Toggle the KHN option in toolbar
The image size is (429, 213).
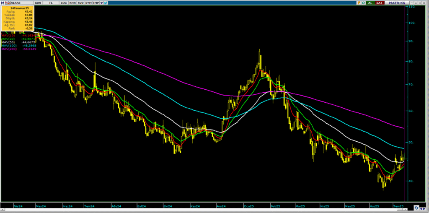click(x=72, y=3)
